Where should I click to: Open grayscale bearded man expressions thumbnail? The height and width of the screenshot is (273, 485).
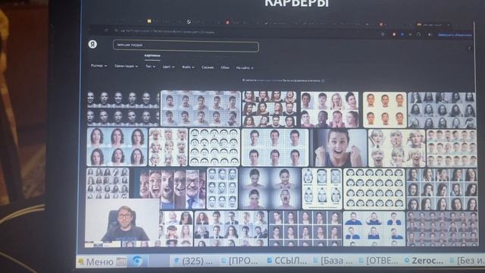point(442,110)
